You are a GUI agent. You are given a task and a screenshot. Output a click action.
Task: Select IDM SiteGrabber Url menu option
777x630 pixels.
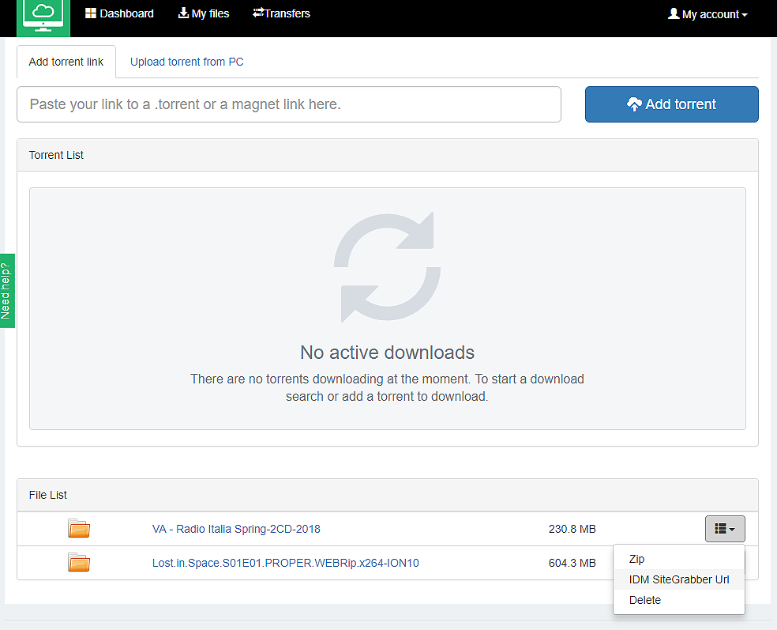click(x=679, y=579)
